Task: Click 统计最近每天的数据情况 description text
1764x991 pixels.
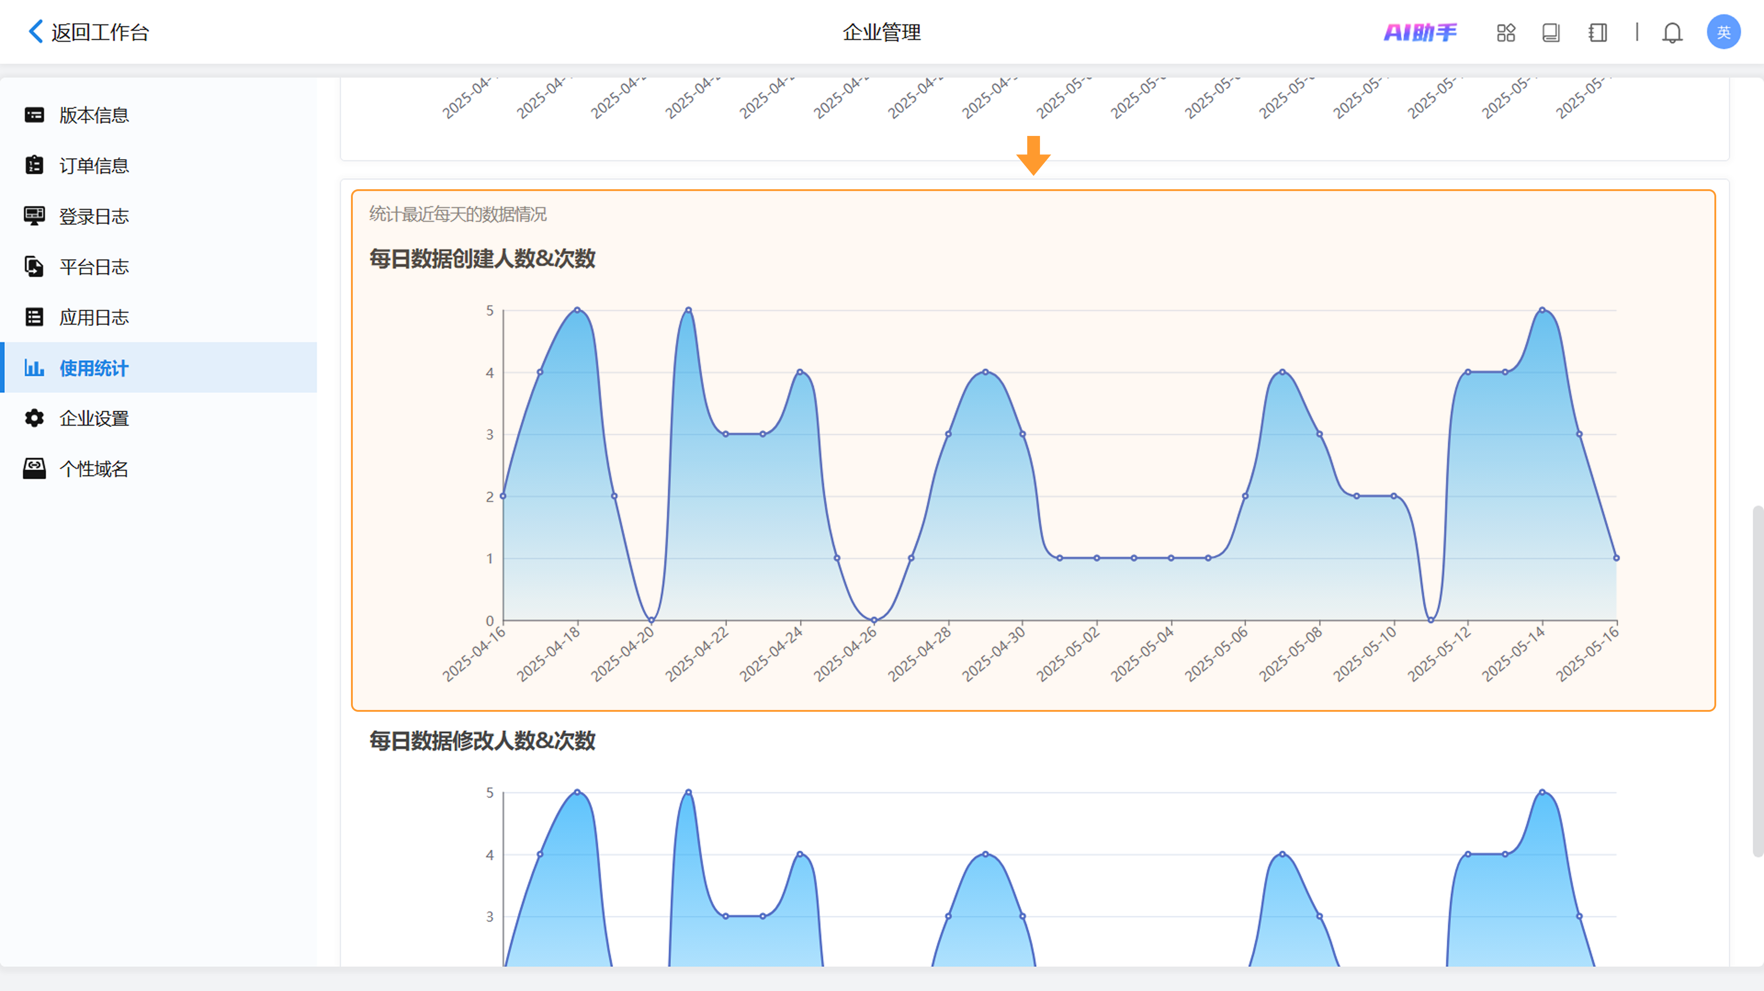Action: [458, 214]
